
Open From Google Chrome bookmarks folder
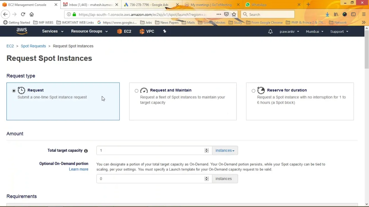pos(264,22)
